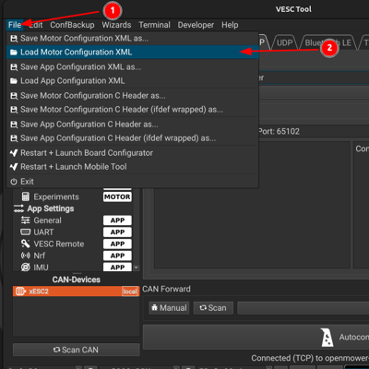The image size is (369, 369).
Task: Click the power icon beside Exit
Action: click(x=14, y=182)
